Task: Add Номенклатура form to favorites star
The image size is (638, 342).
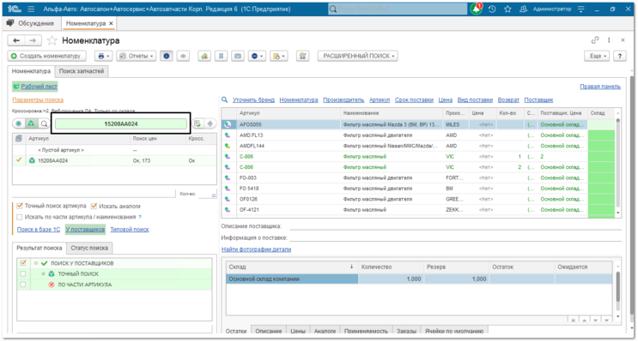Action: click(x=52, y=40)
